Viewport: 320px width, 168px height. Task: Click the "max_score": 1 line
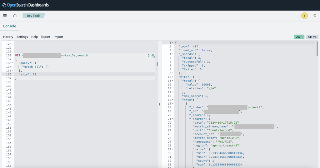(x=195, y=96)
